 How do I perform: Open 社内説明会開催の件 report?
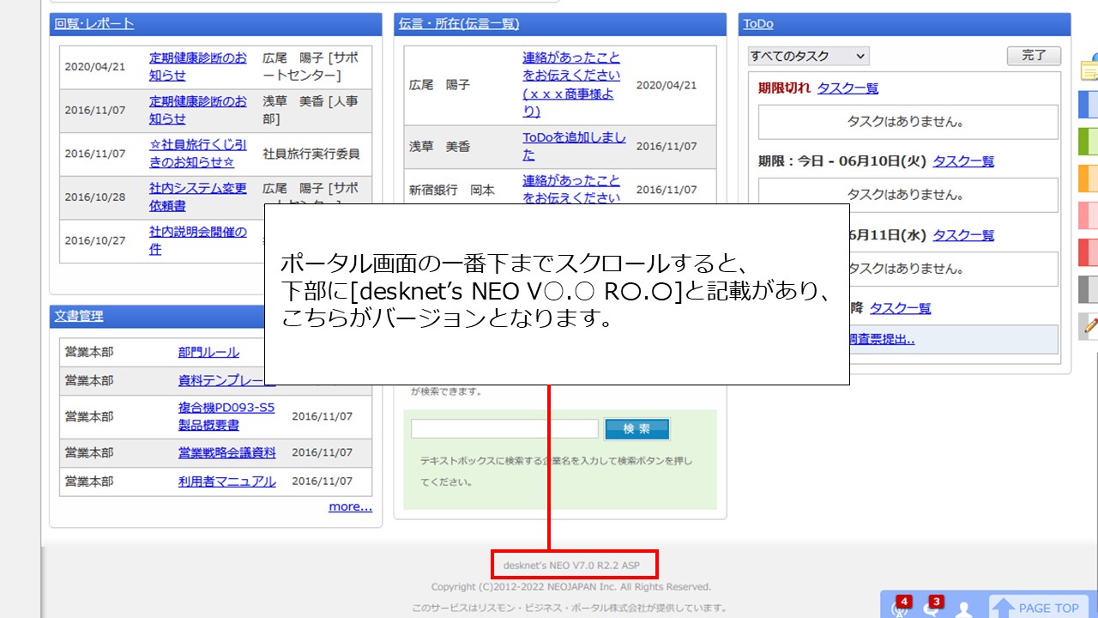[198, 240]
